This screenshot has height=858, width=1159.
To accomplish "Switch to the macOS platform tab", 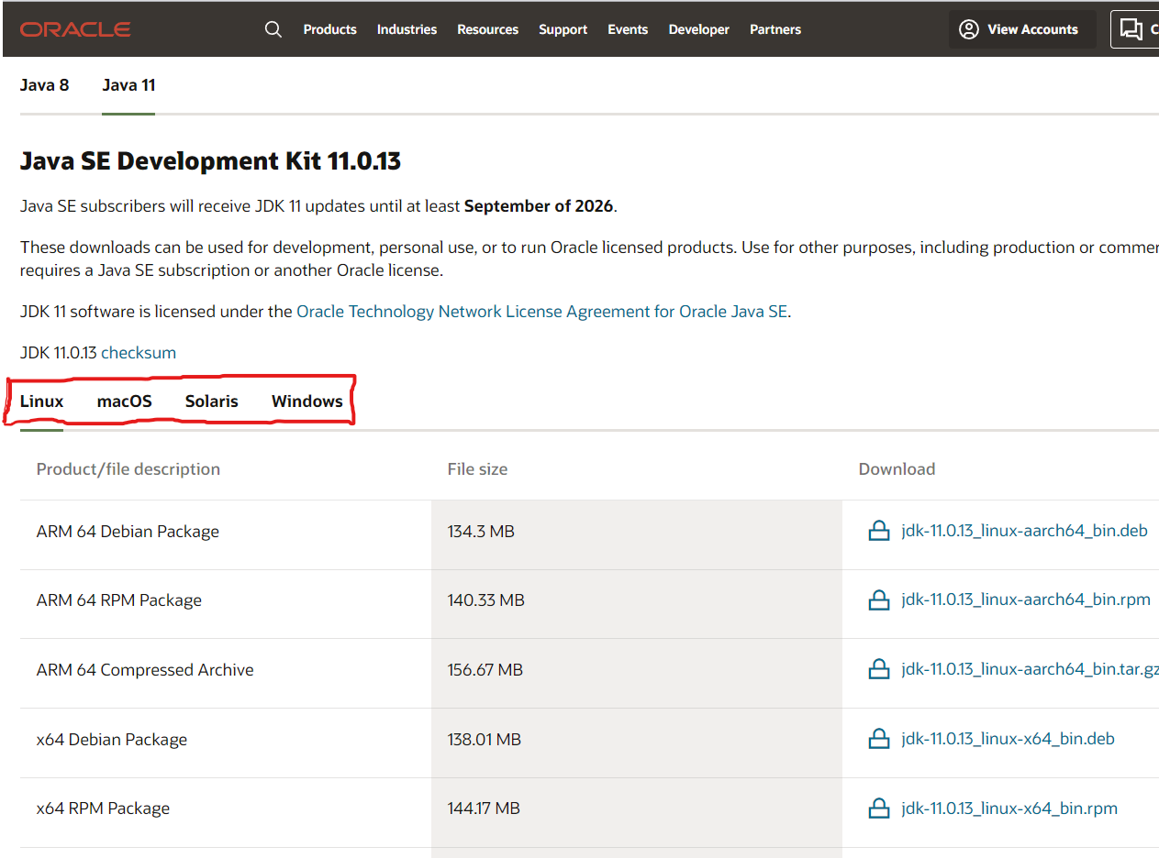I will [x=124, y=401].
